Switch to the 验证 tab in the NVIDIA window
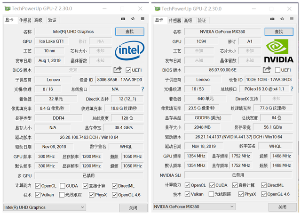The image size is (301, 215). [202, 20]
